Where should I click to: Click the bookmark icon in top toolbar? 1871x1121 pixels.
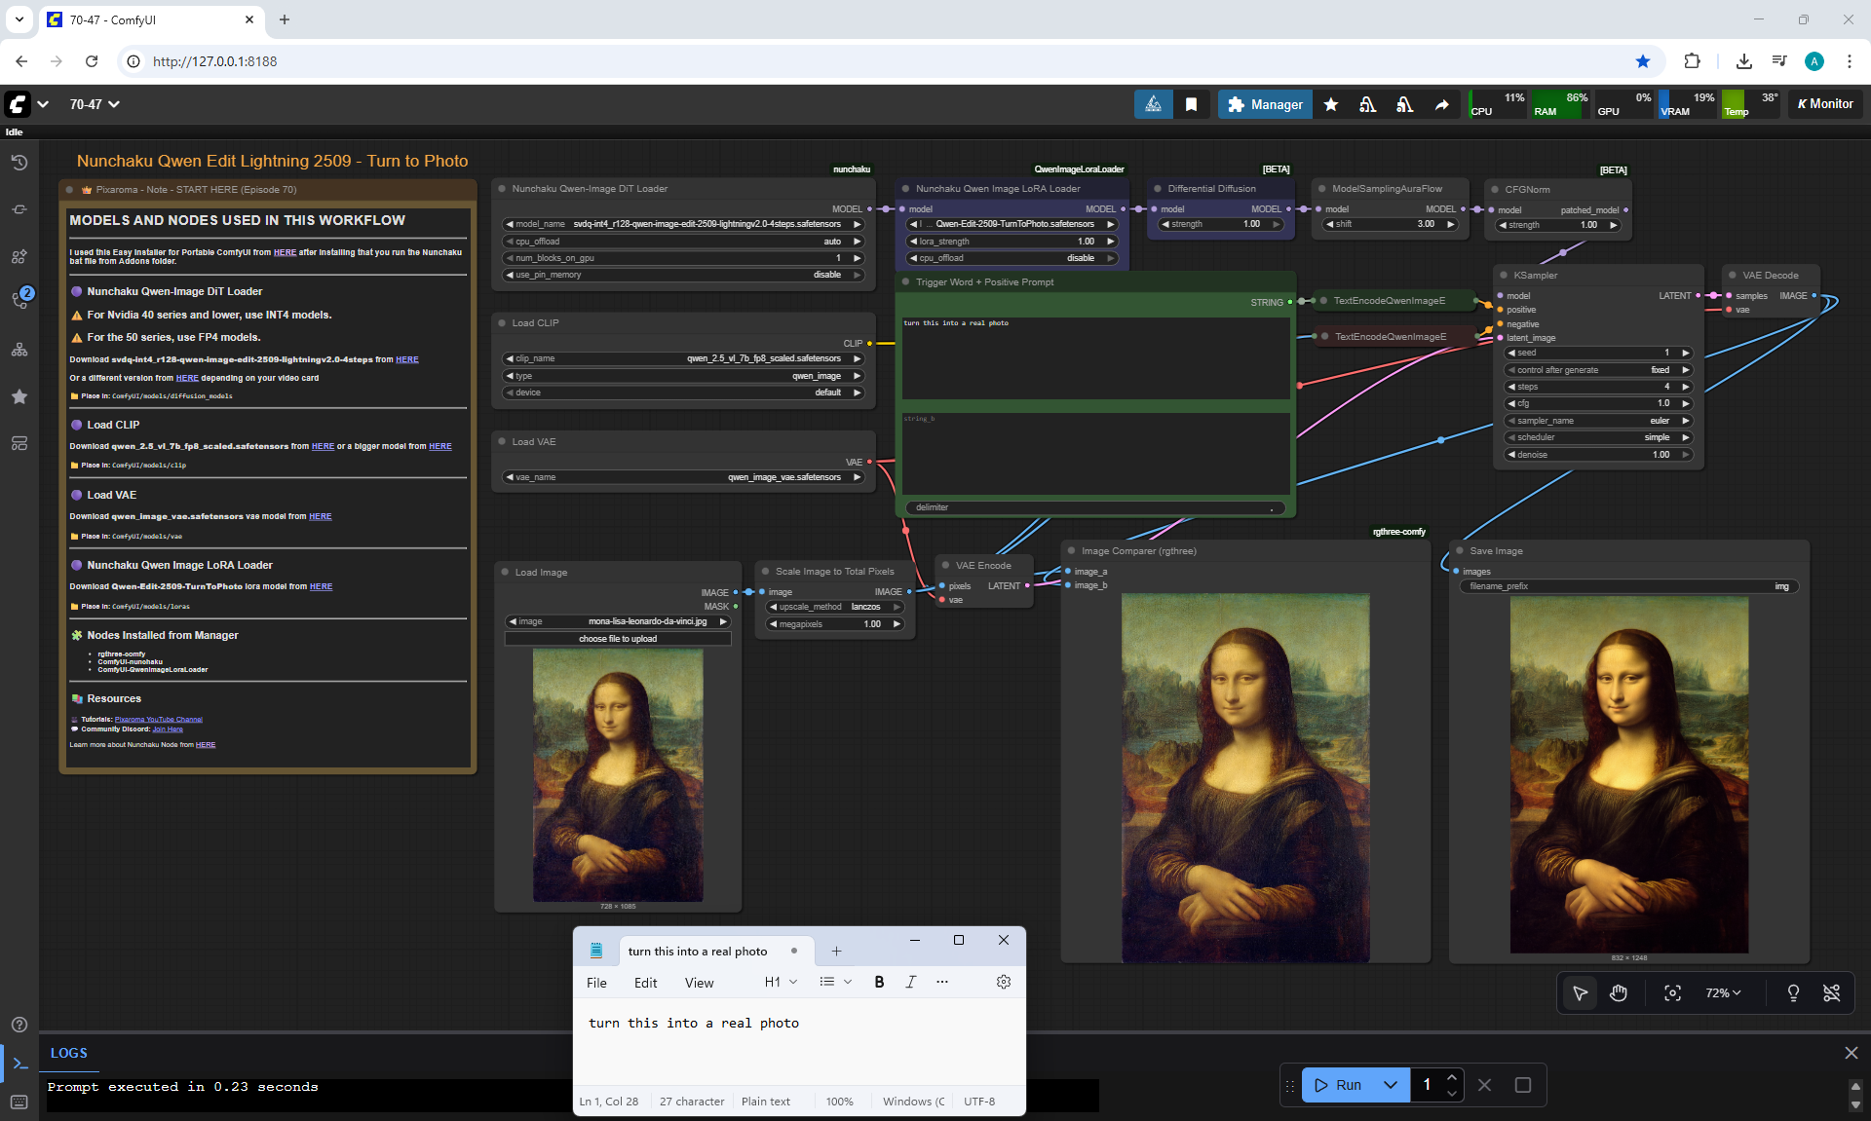click(x=1191, y=104)
